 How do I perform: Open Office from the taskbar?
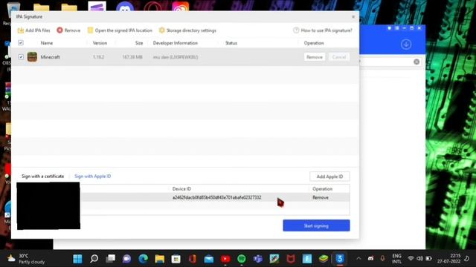(x=193, y=259)
